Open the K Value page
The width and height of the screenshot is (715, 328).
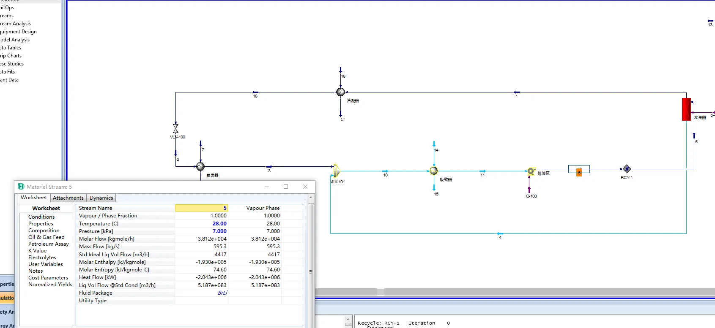[38, 251]
